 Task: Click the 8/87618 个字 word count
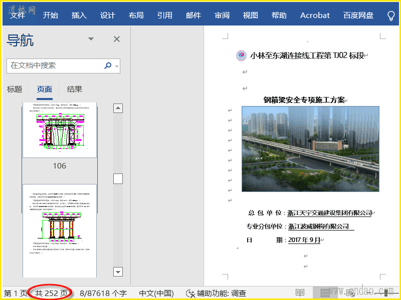tap(103, 293)
